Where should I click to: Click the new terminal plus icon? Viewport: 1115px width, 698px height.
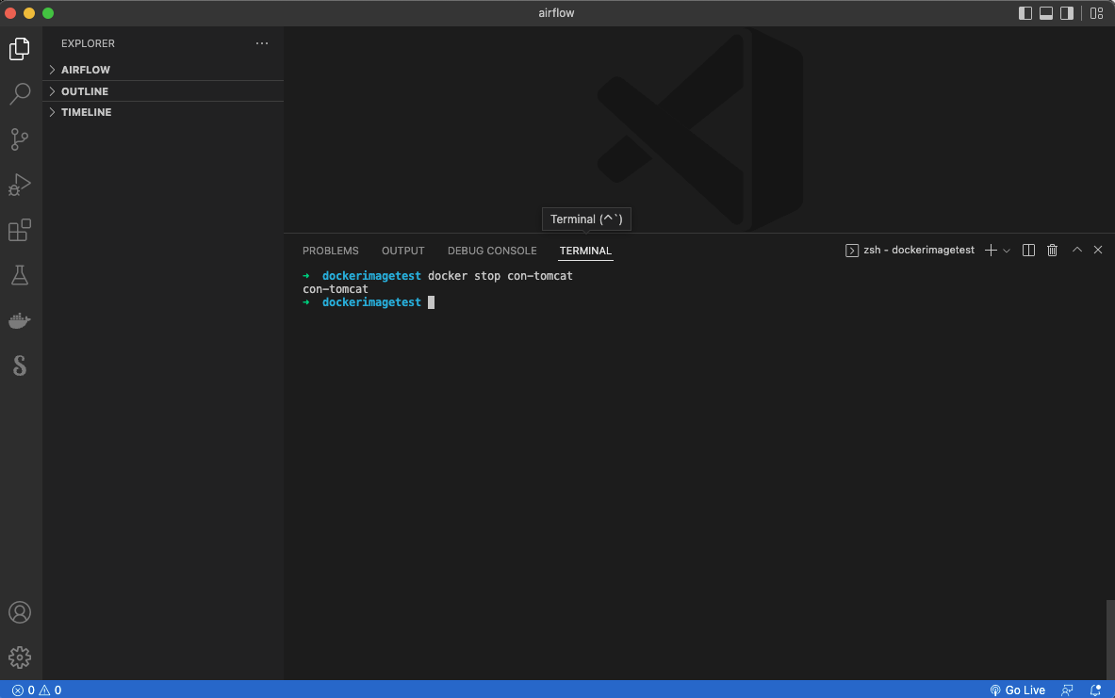990,251
